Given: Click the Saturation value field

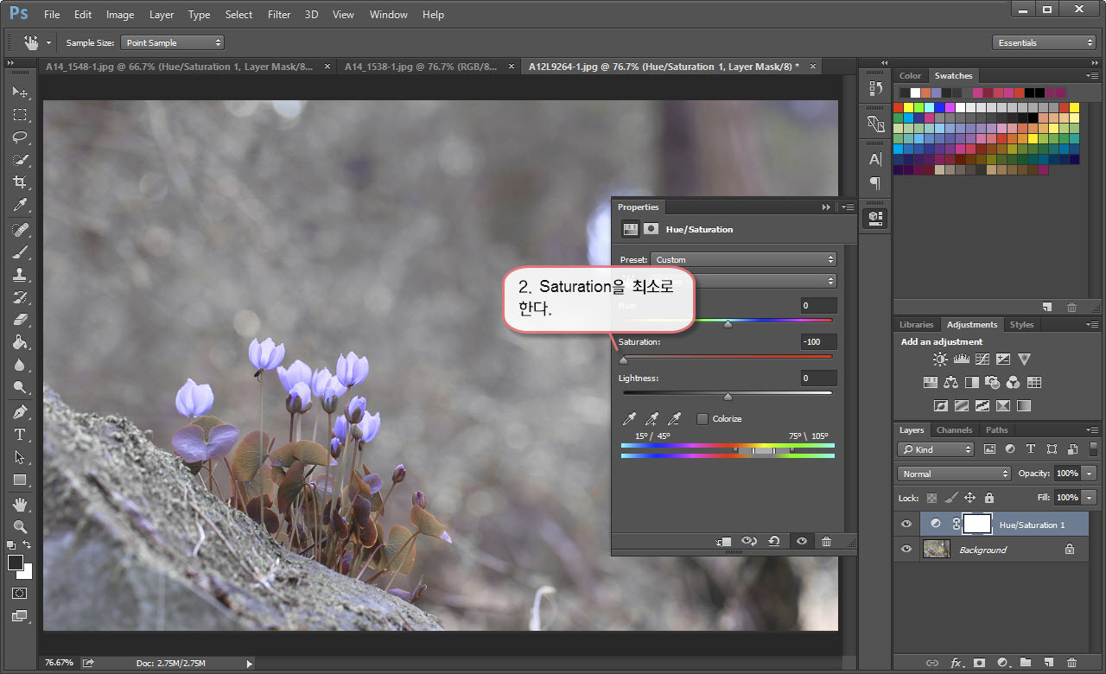Looking at the screenshot, I should 818,342.
